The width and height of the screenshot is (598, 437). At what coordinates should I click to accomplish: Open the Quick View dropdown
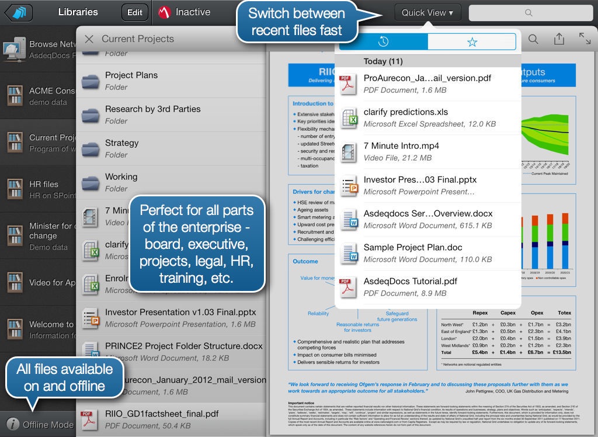[427, 13]
